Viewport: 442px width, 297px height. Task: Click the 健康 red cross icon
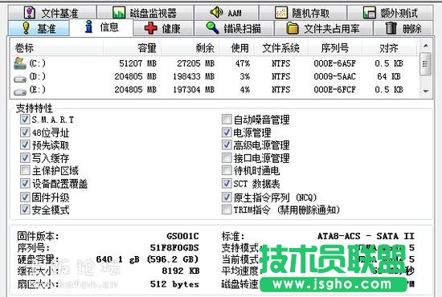coord(150,28)
